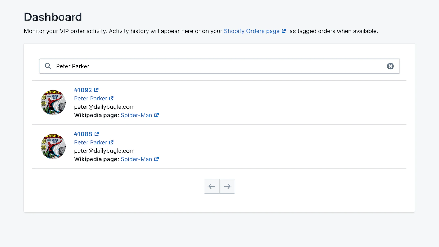Go to previous page with left arrow

click(212, 186)
